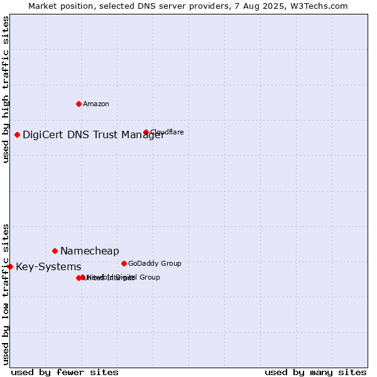Click the 'used by high traffic sites' label

[5, 89]
